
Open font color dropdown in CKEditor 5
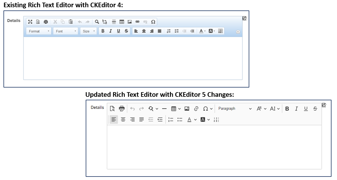pyautogui.click(x=192, y=119)
